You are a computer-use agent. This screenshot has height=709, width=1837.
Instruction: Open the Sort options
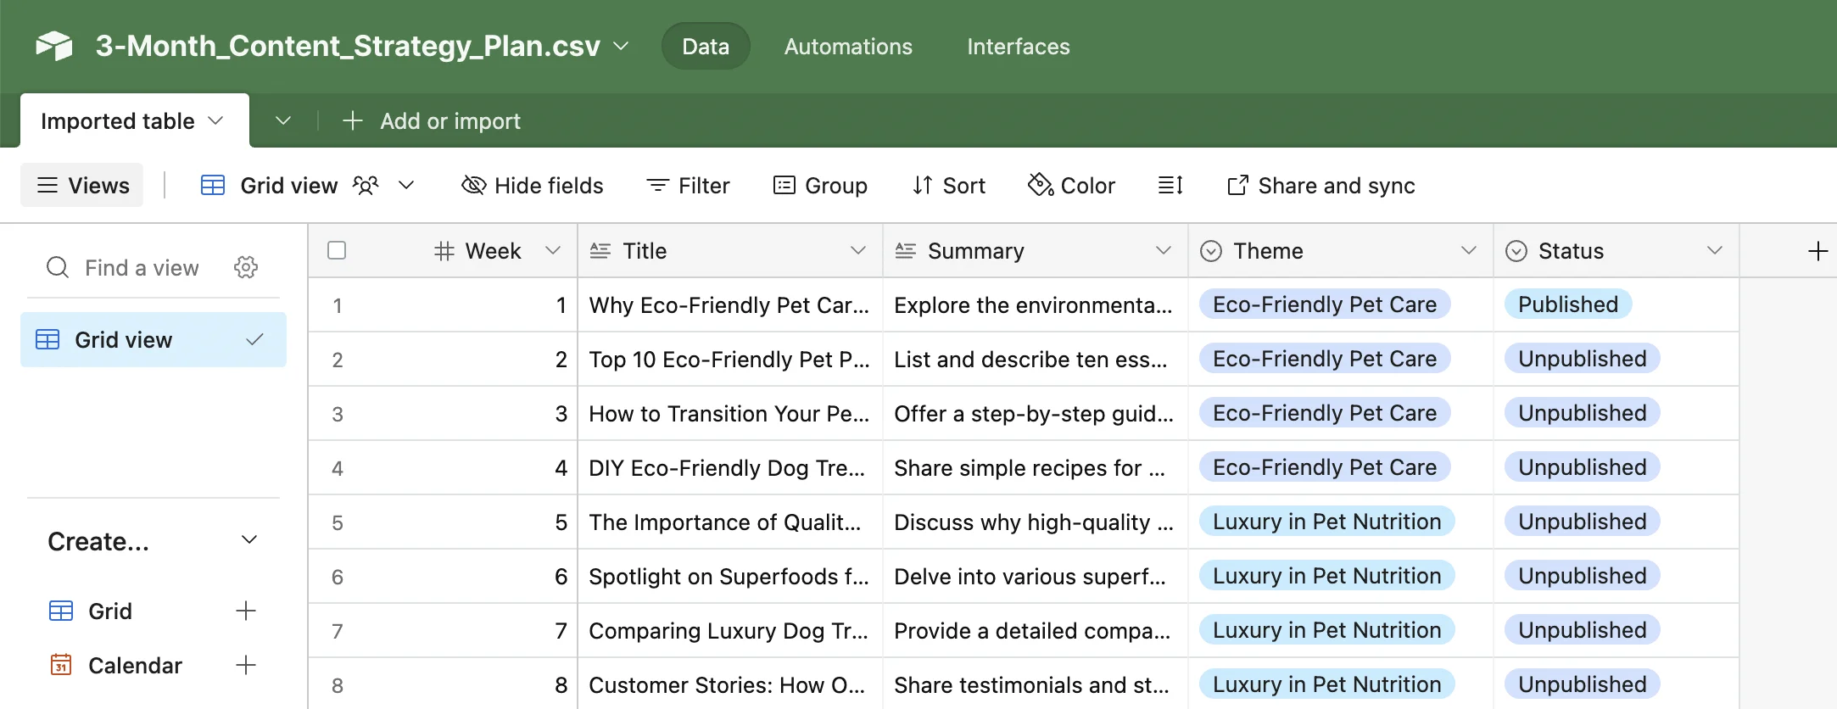[948, 185]
